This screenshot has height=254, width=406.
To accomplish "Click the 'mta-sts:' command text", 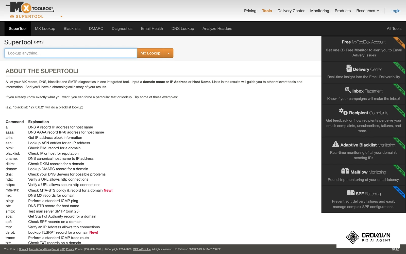I will pyautogui.click(x=12, y=190).
